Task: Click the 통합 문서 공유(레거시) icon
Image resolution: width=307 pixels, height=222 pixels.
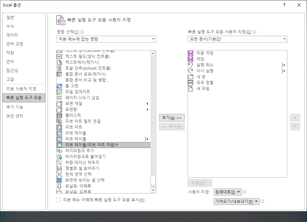Action: pyautogui.click(x=59, y=74)
